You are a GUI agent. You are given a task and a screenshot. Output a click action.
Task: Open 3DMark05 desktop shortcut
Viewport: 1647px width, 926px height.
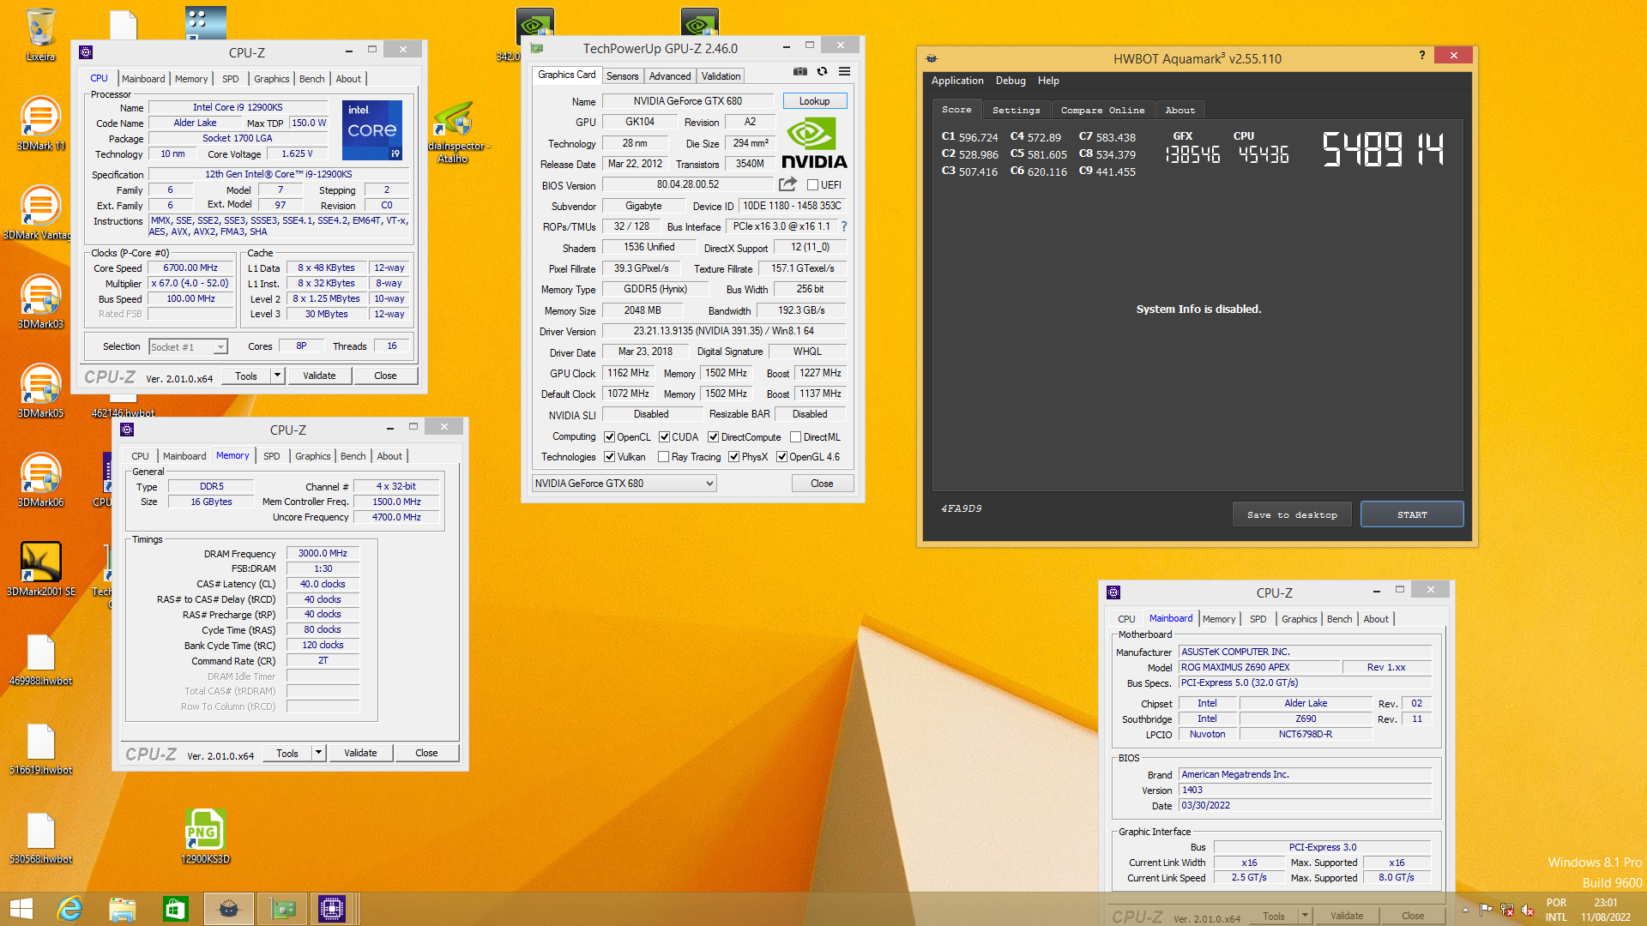40,390
